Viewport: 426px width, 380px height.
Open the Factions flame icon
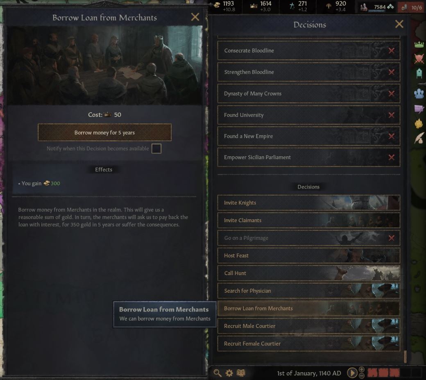[x=419, y=124]
